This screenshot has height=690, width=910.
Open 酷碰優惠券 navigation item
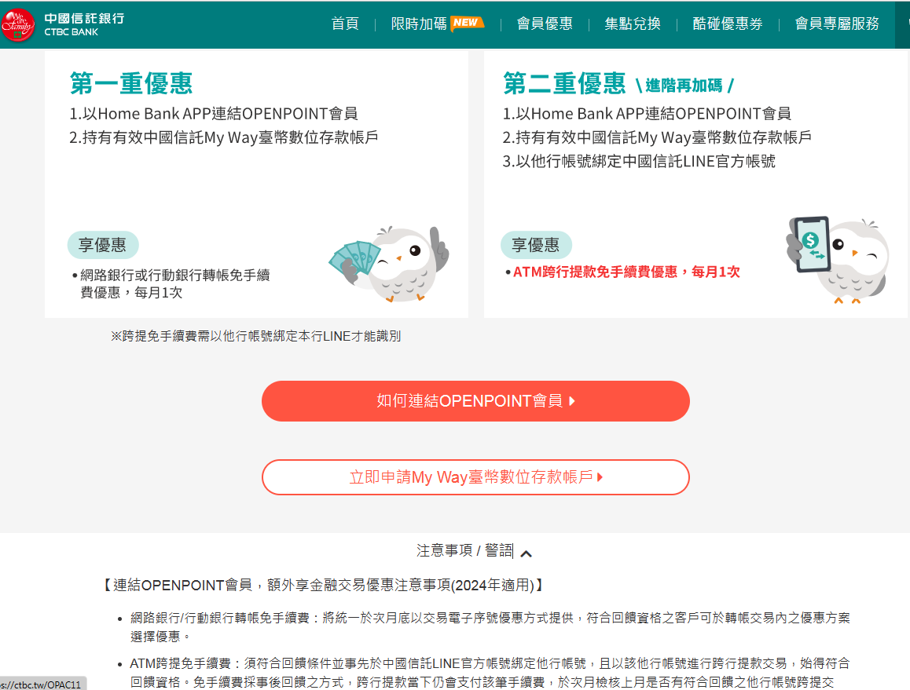pos(728,24)
